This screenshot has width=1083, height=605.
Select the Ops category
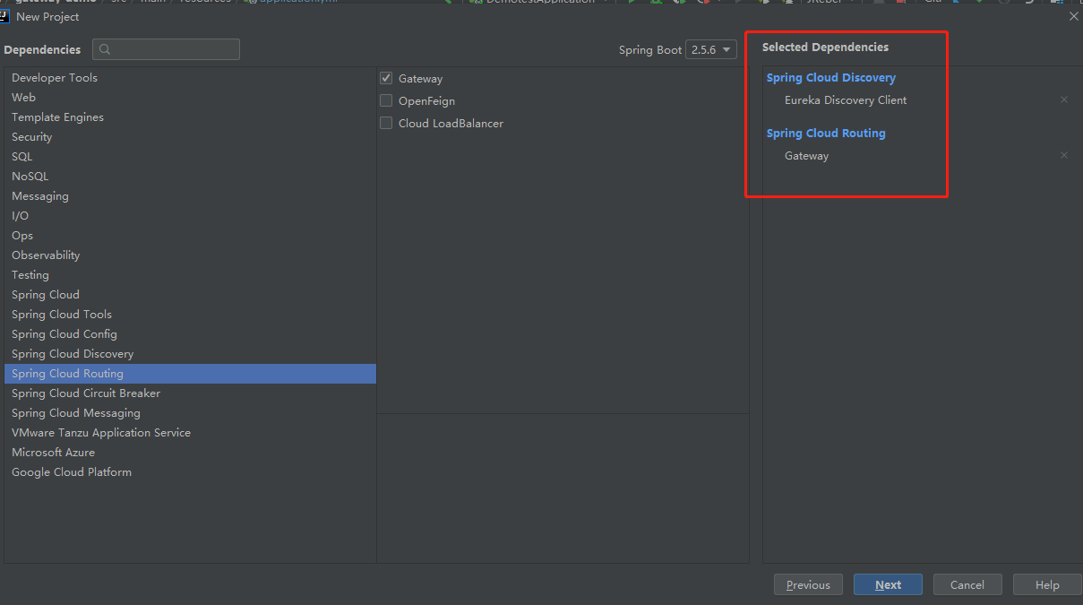coord(190,236)
